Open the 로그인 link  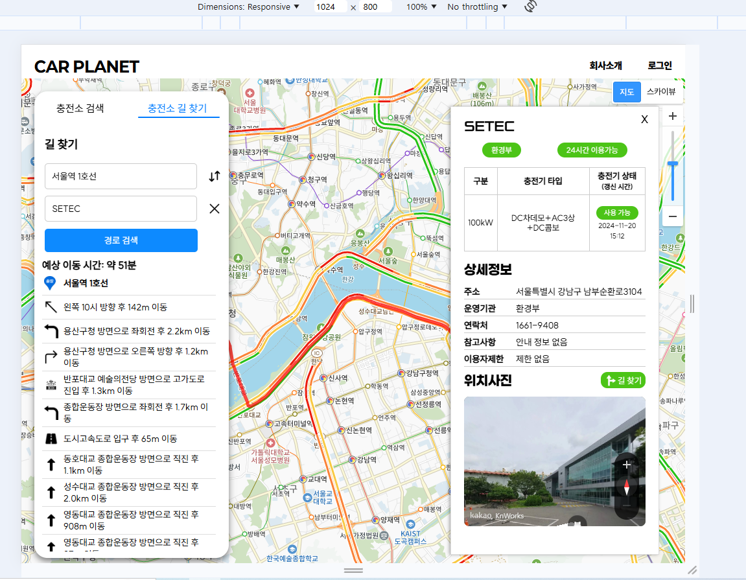tap(660, 65)
